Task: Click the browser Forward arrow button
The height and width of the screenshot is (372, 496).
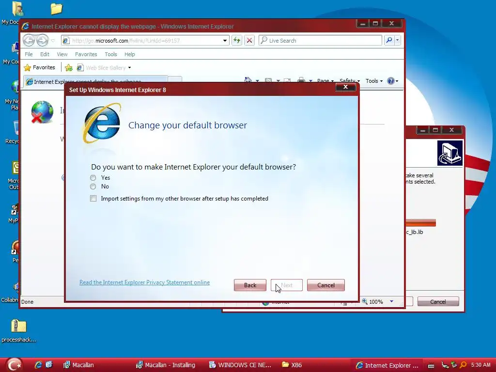Action: 42,40
